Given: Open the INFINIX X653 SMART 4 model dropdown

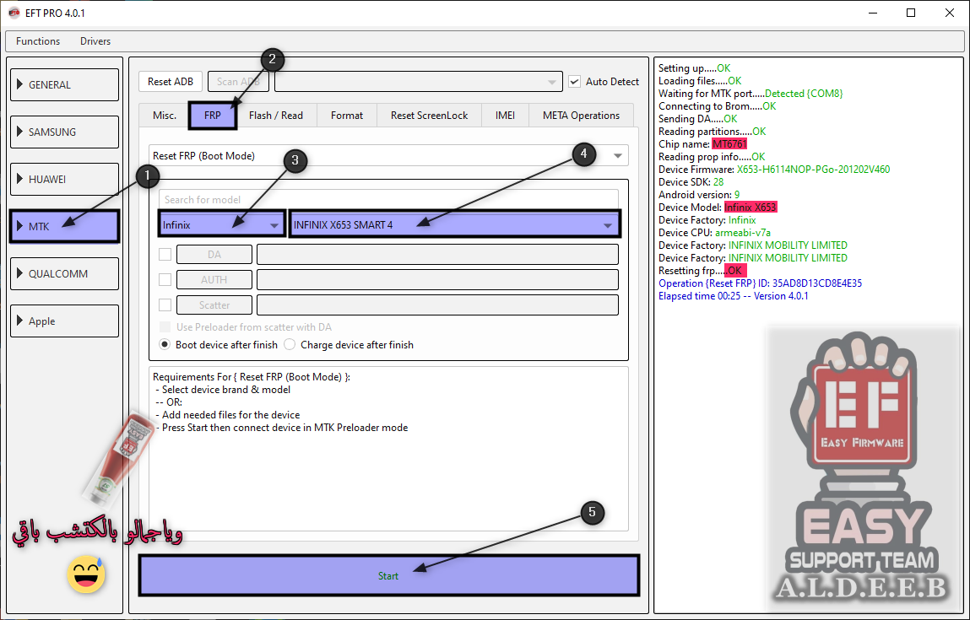Looking at the screenshot, I should click(x=454, y=225).
